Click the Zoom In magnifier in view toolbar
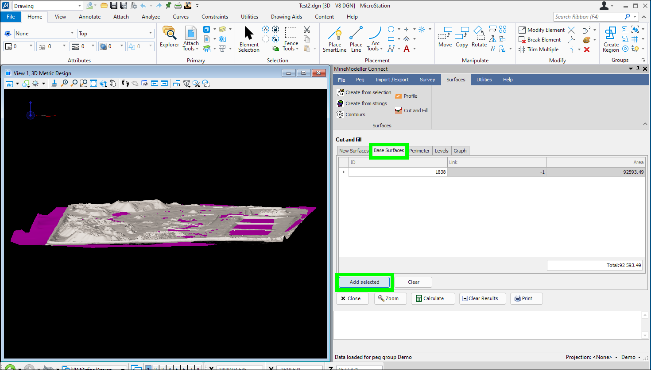 coord(65,83)
